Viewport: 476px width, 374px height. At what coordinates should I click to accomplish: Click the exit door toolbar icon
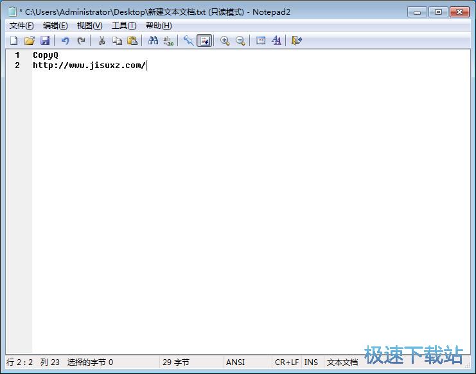(x=297, y=40)
